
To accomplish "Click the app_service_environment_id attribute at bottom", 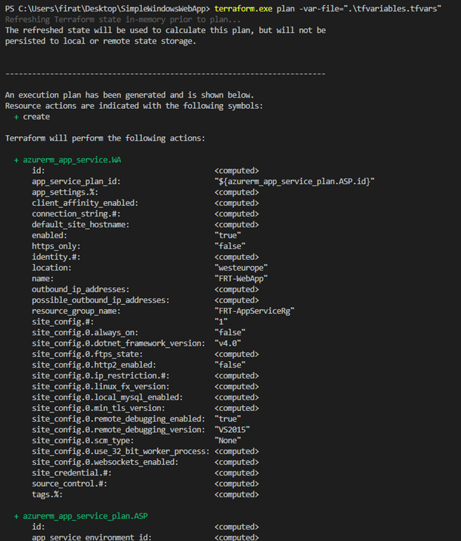I will click(94, 537).
